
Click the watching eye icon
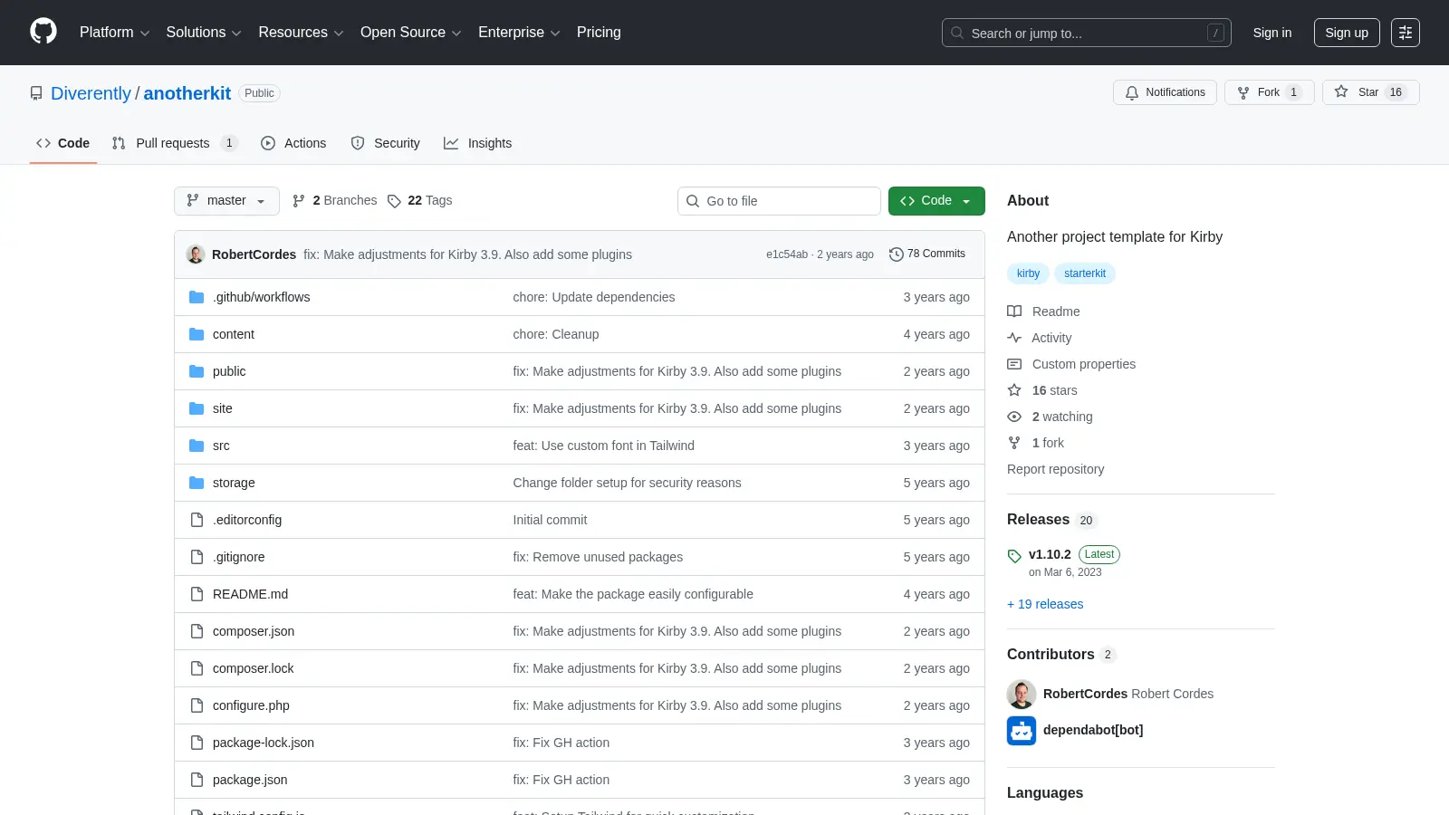(x=1014, y=417)
